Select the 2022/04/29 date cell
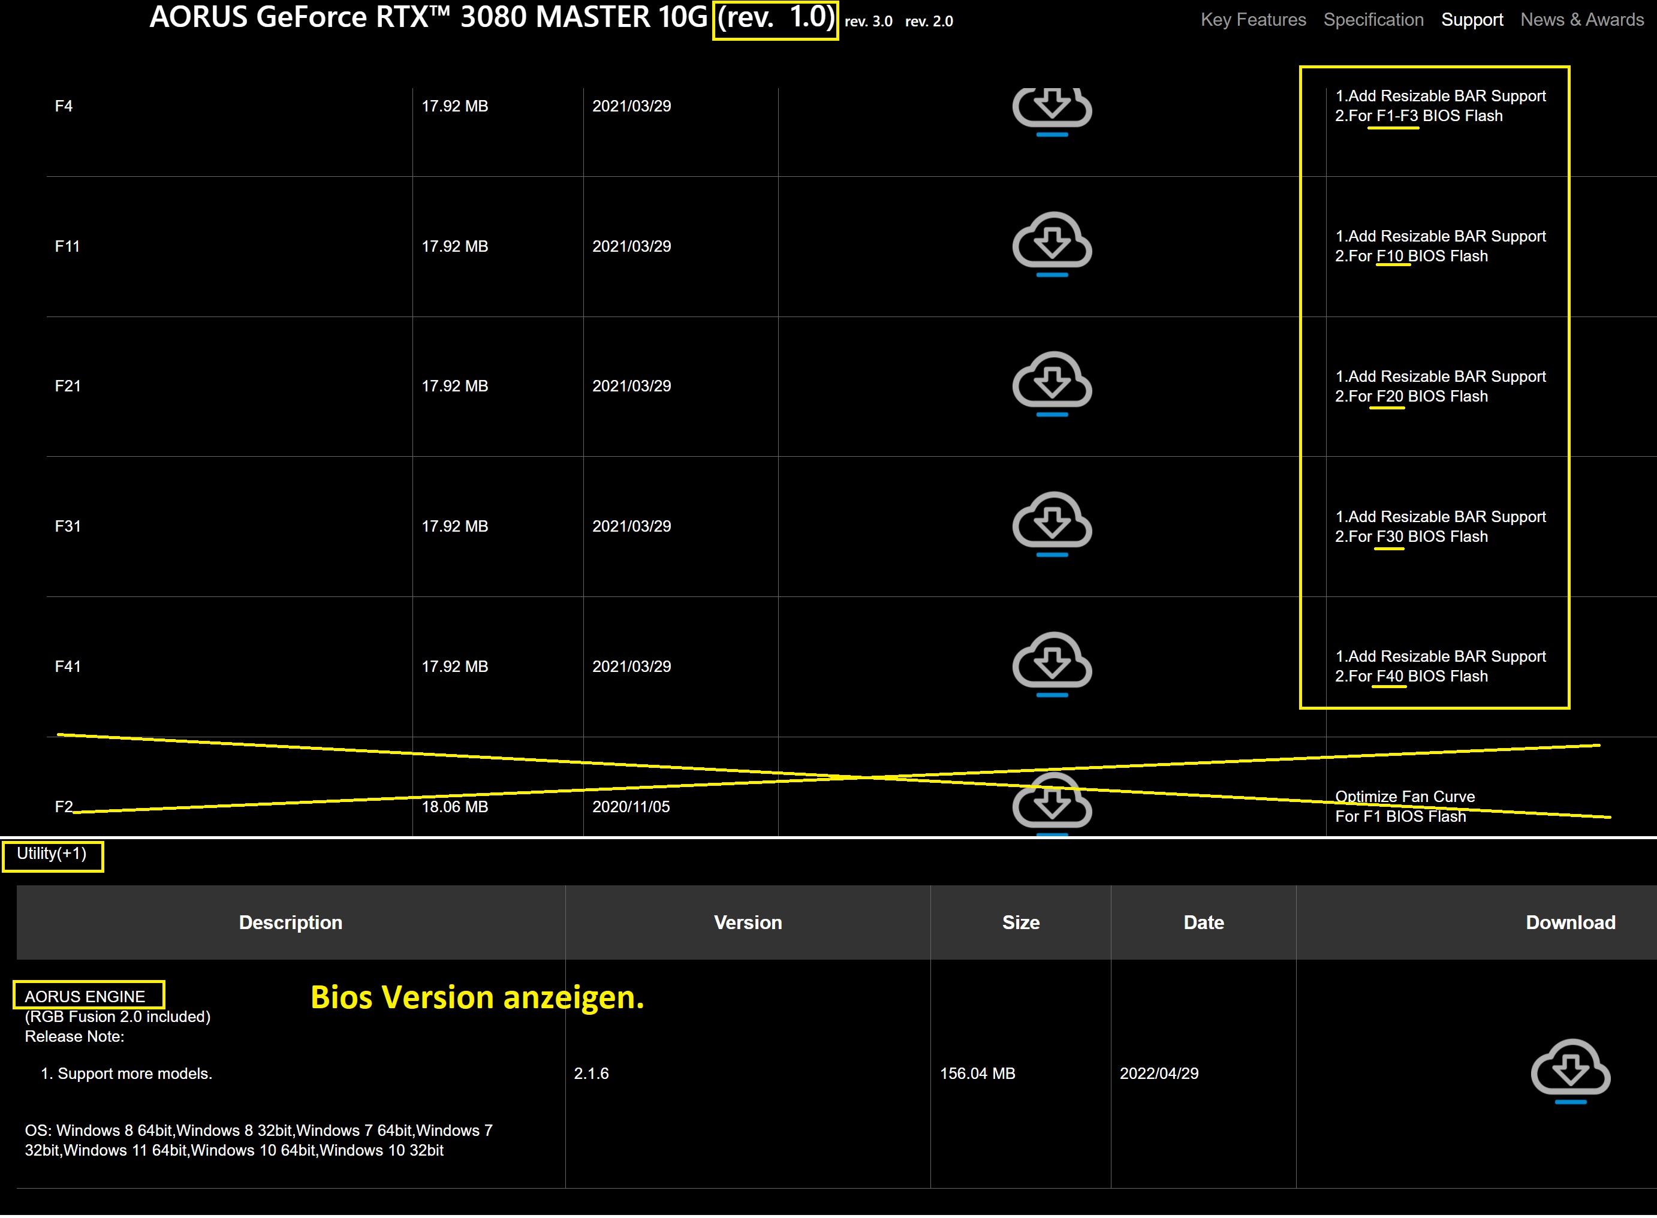 tap(1158, 1074)
